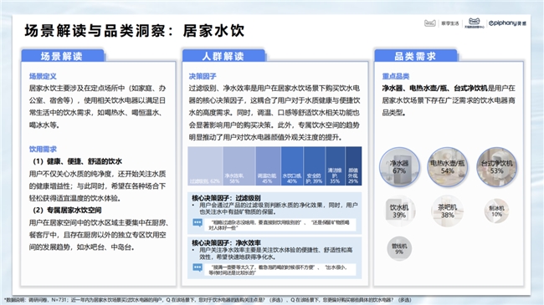Select the 制冰机 10% product icon
The image size is (544, 305).
(x=497, y=211)
